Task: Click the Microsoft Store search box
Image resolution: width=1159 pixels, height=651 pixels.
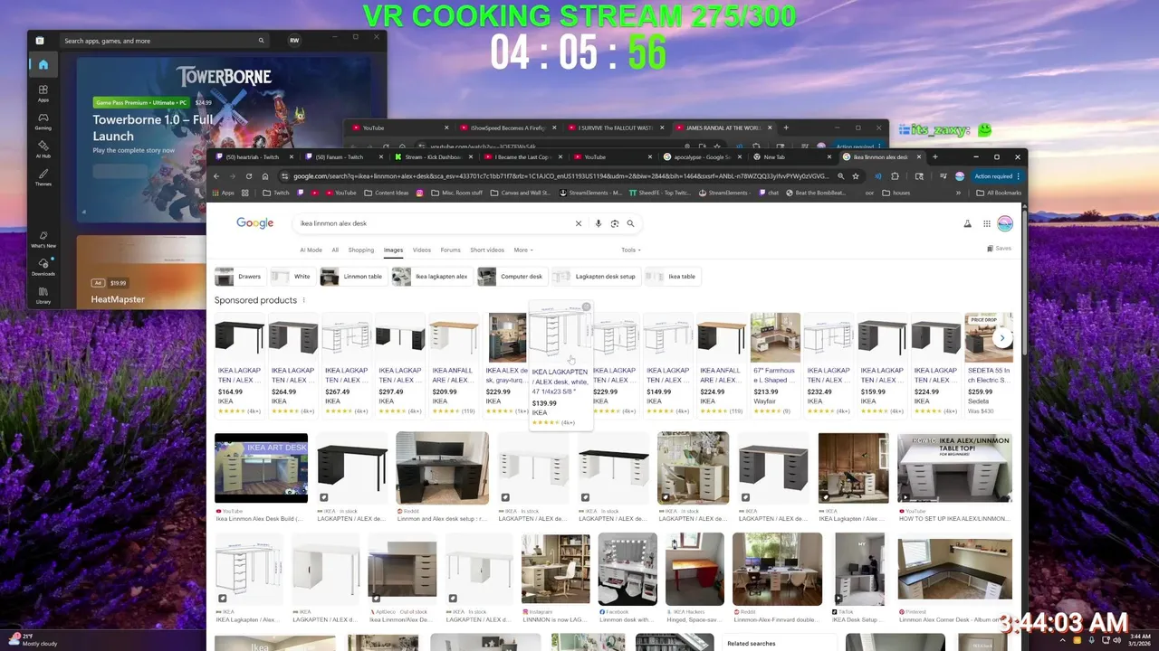Action: coord(163,41)
